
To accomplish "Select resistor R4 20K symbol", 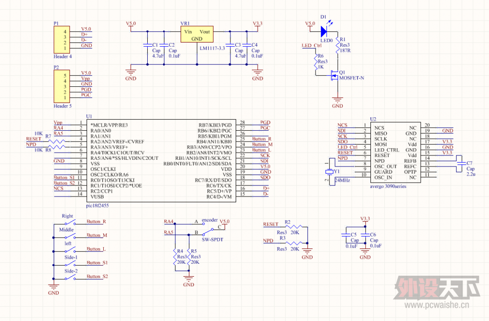I will coord(175,257).
